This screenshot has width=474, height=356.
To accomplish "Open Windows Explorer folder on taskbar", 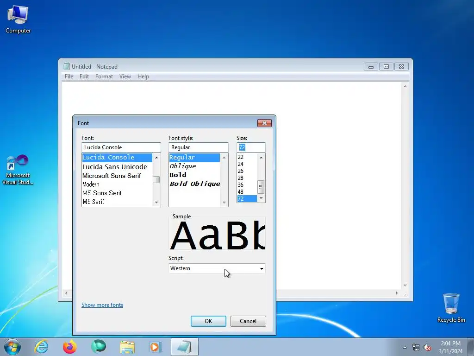I will click(127, 347).
